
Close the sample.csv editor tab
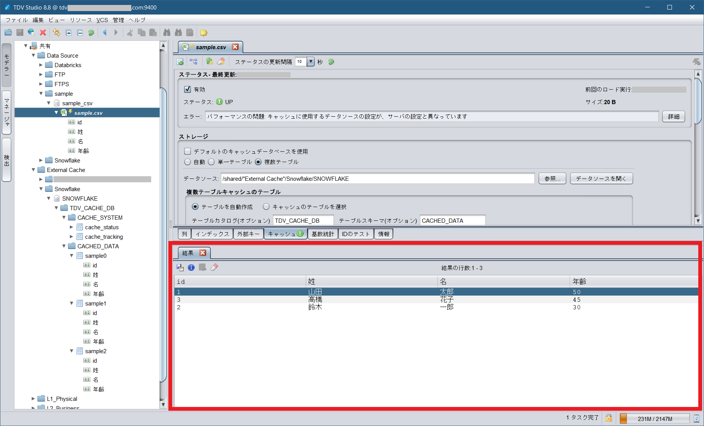[x=235, y=47]
